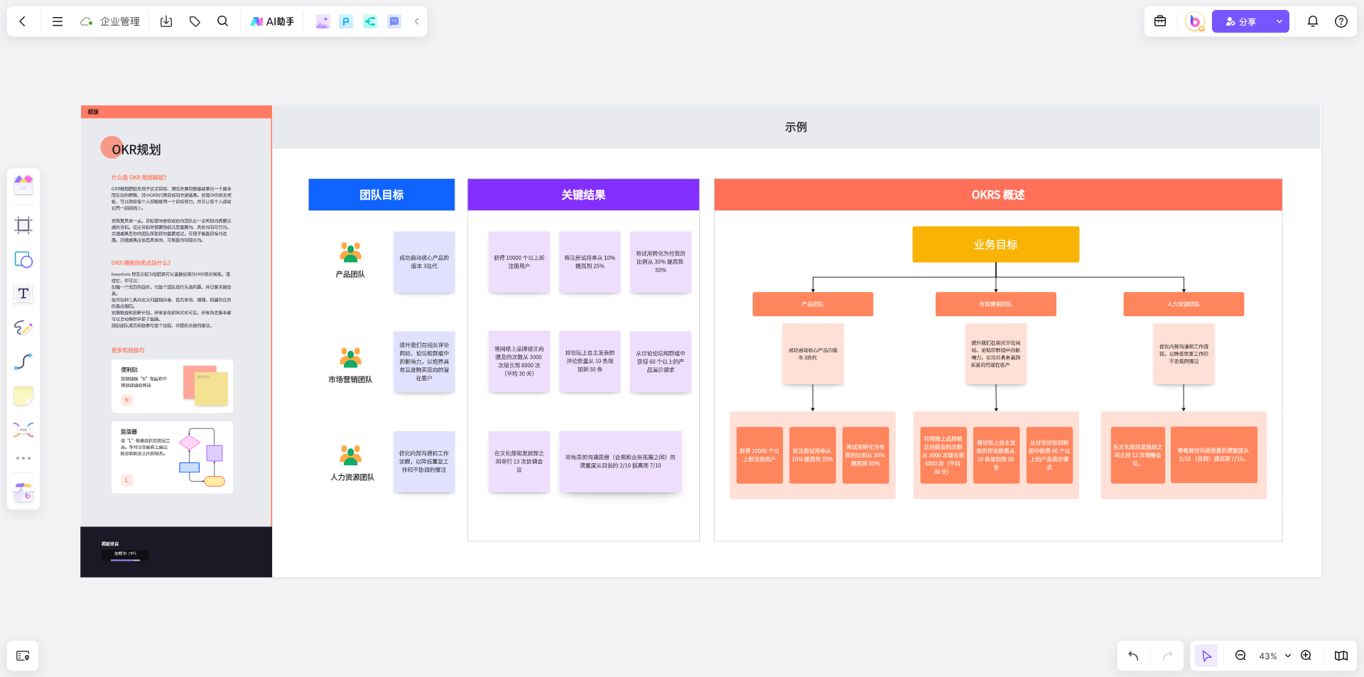The image size is (1364, 677).
Task: Activate the cursor select mode
Action: tap(1206, 656)
